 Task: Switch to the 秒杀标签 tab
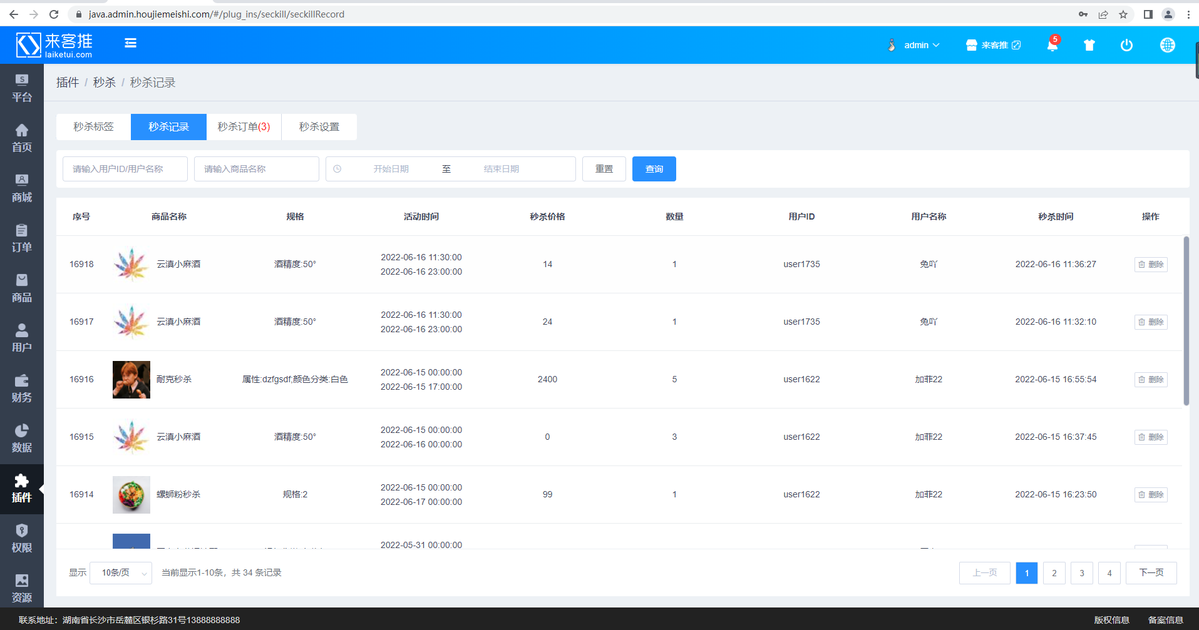pos(93,127)
